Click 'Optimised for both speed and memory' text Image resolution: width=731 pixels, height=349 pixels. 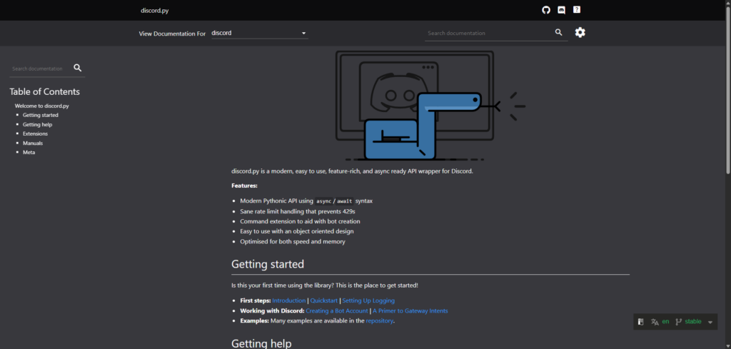point(292,242)
